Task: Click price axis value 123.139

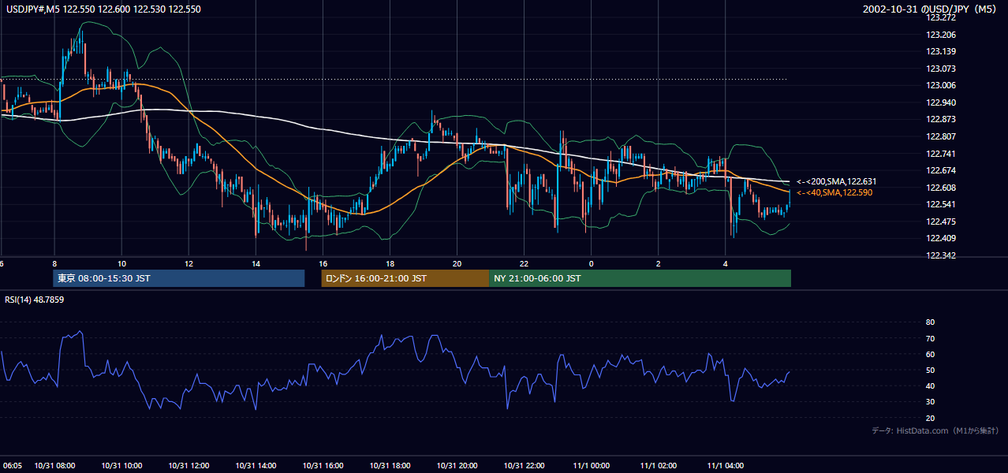Action: (x=941, y=51)
